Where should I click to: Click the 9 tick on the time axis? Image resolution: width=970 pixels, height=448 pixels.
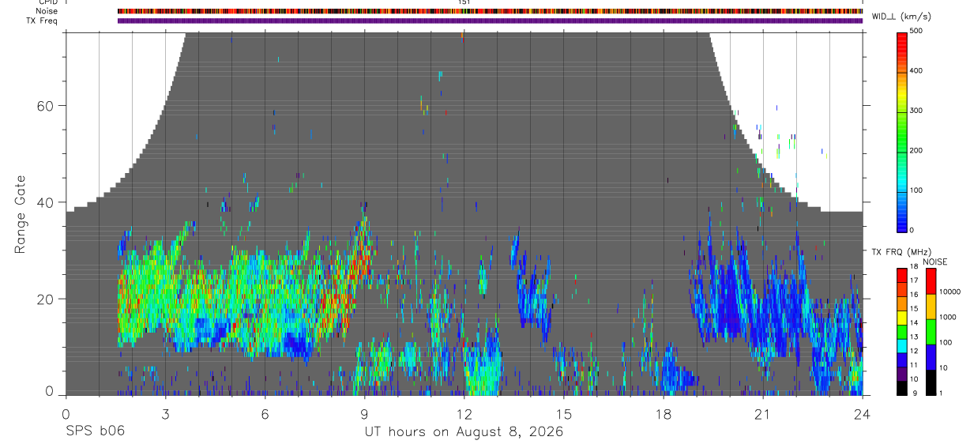(364, 414)
